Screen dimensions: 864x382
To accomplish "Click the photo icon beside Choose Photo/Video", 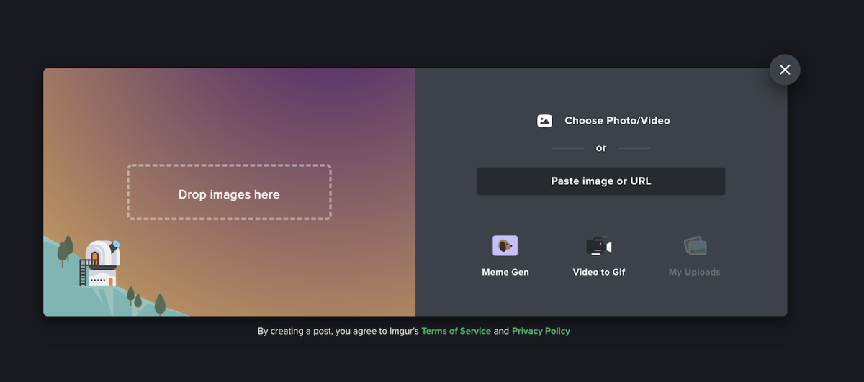I will coord(544,121).
